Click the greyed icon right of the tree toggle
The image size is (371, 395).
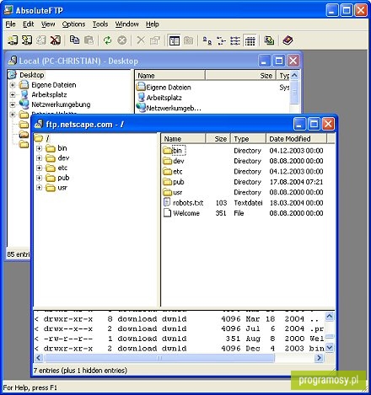[188, 40]
